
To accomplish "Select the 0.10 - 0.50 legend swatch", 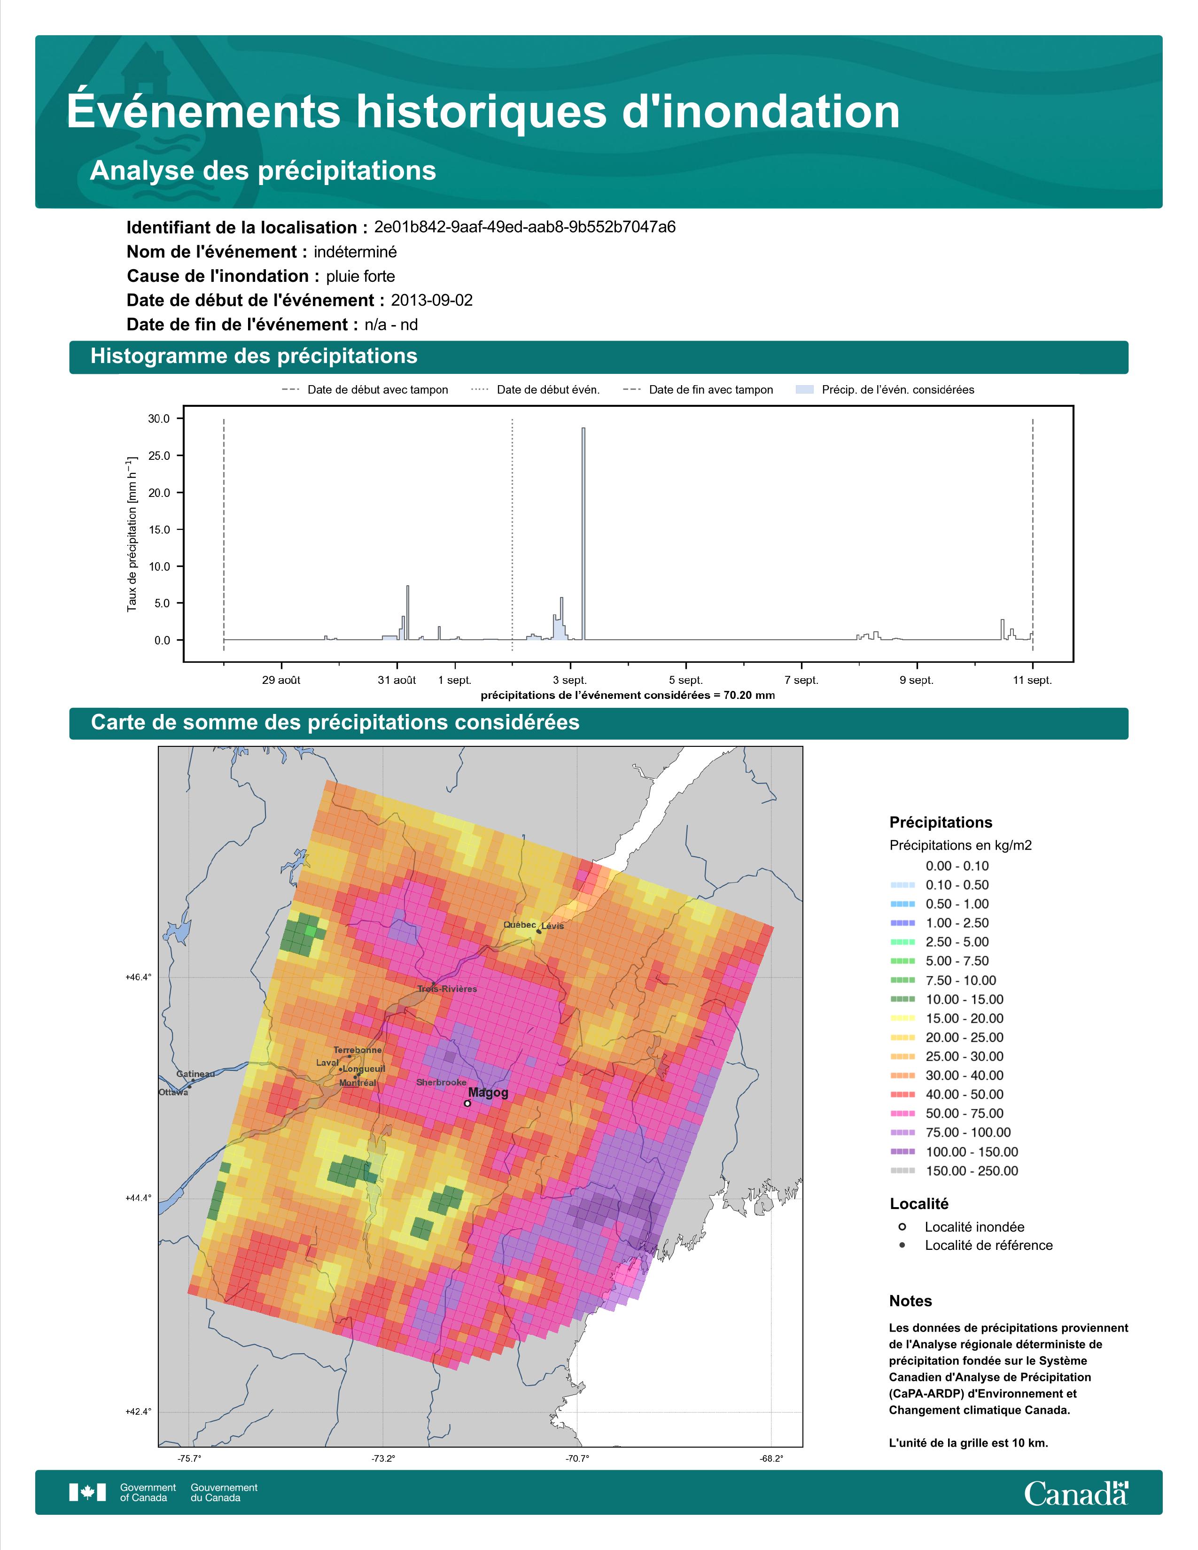I will pyautogui.click(x=902, y=885).
